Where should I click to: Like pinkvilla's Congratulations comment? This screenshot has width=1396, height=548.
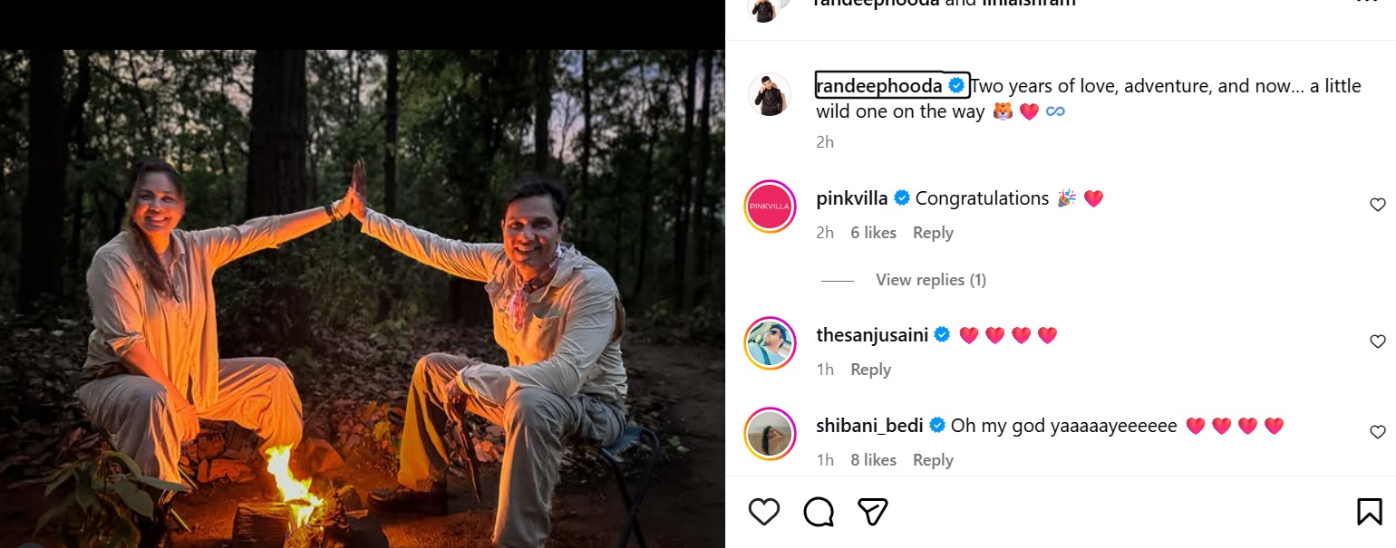[x=1377, y=205]
